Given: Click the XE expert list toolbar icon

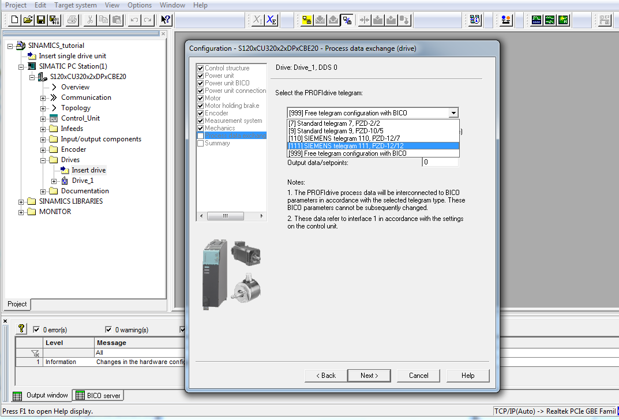Looking at the screenshot, I should [271, 20].
